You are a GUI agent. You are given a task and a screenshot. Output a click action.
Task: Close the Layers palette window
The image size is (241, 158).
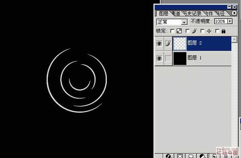point(235,7)
